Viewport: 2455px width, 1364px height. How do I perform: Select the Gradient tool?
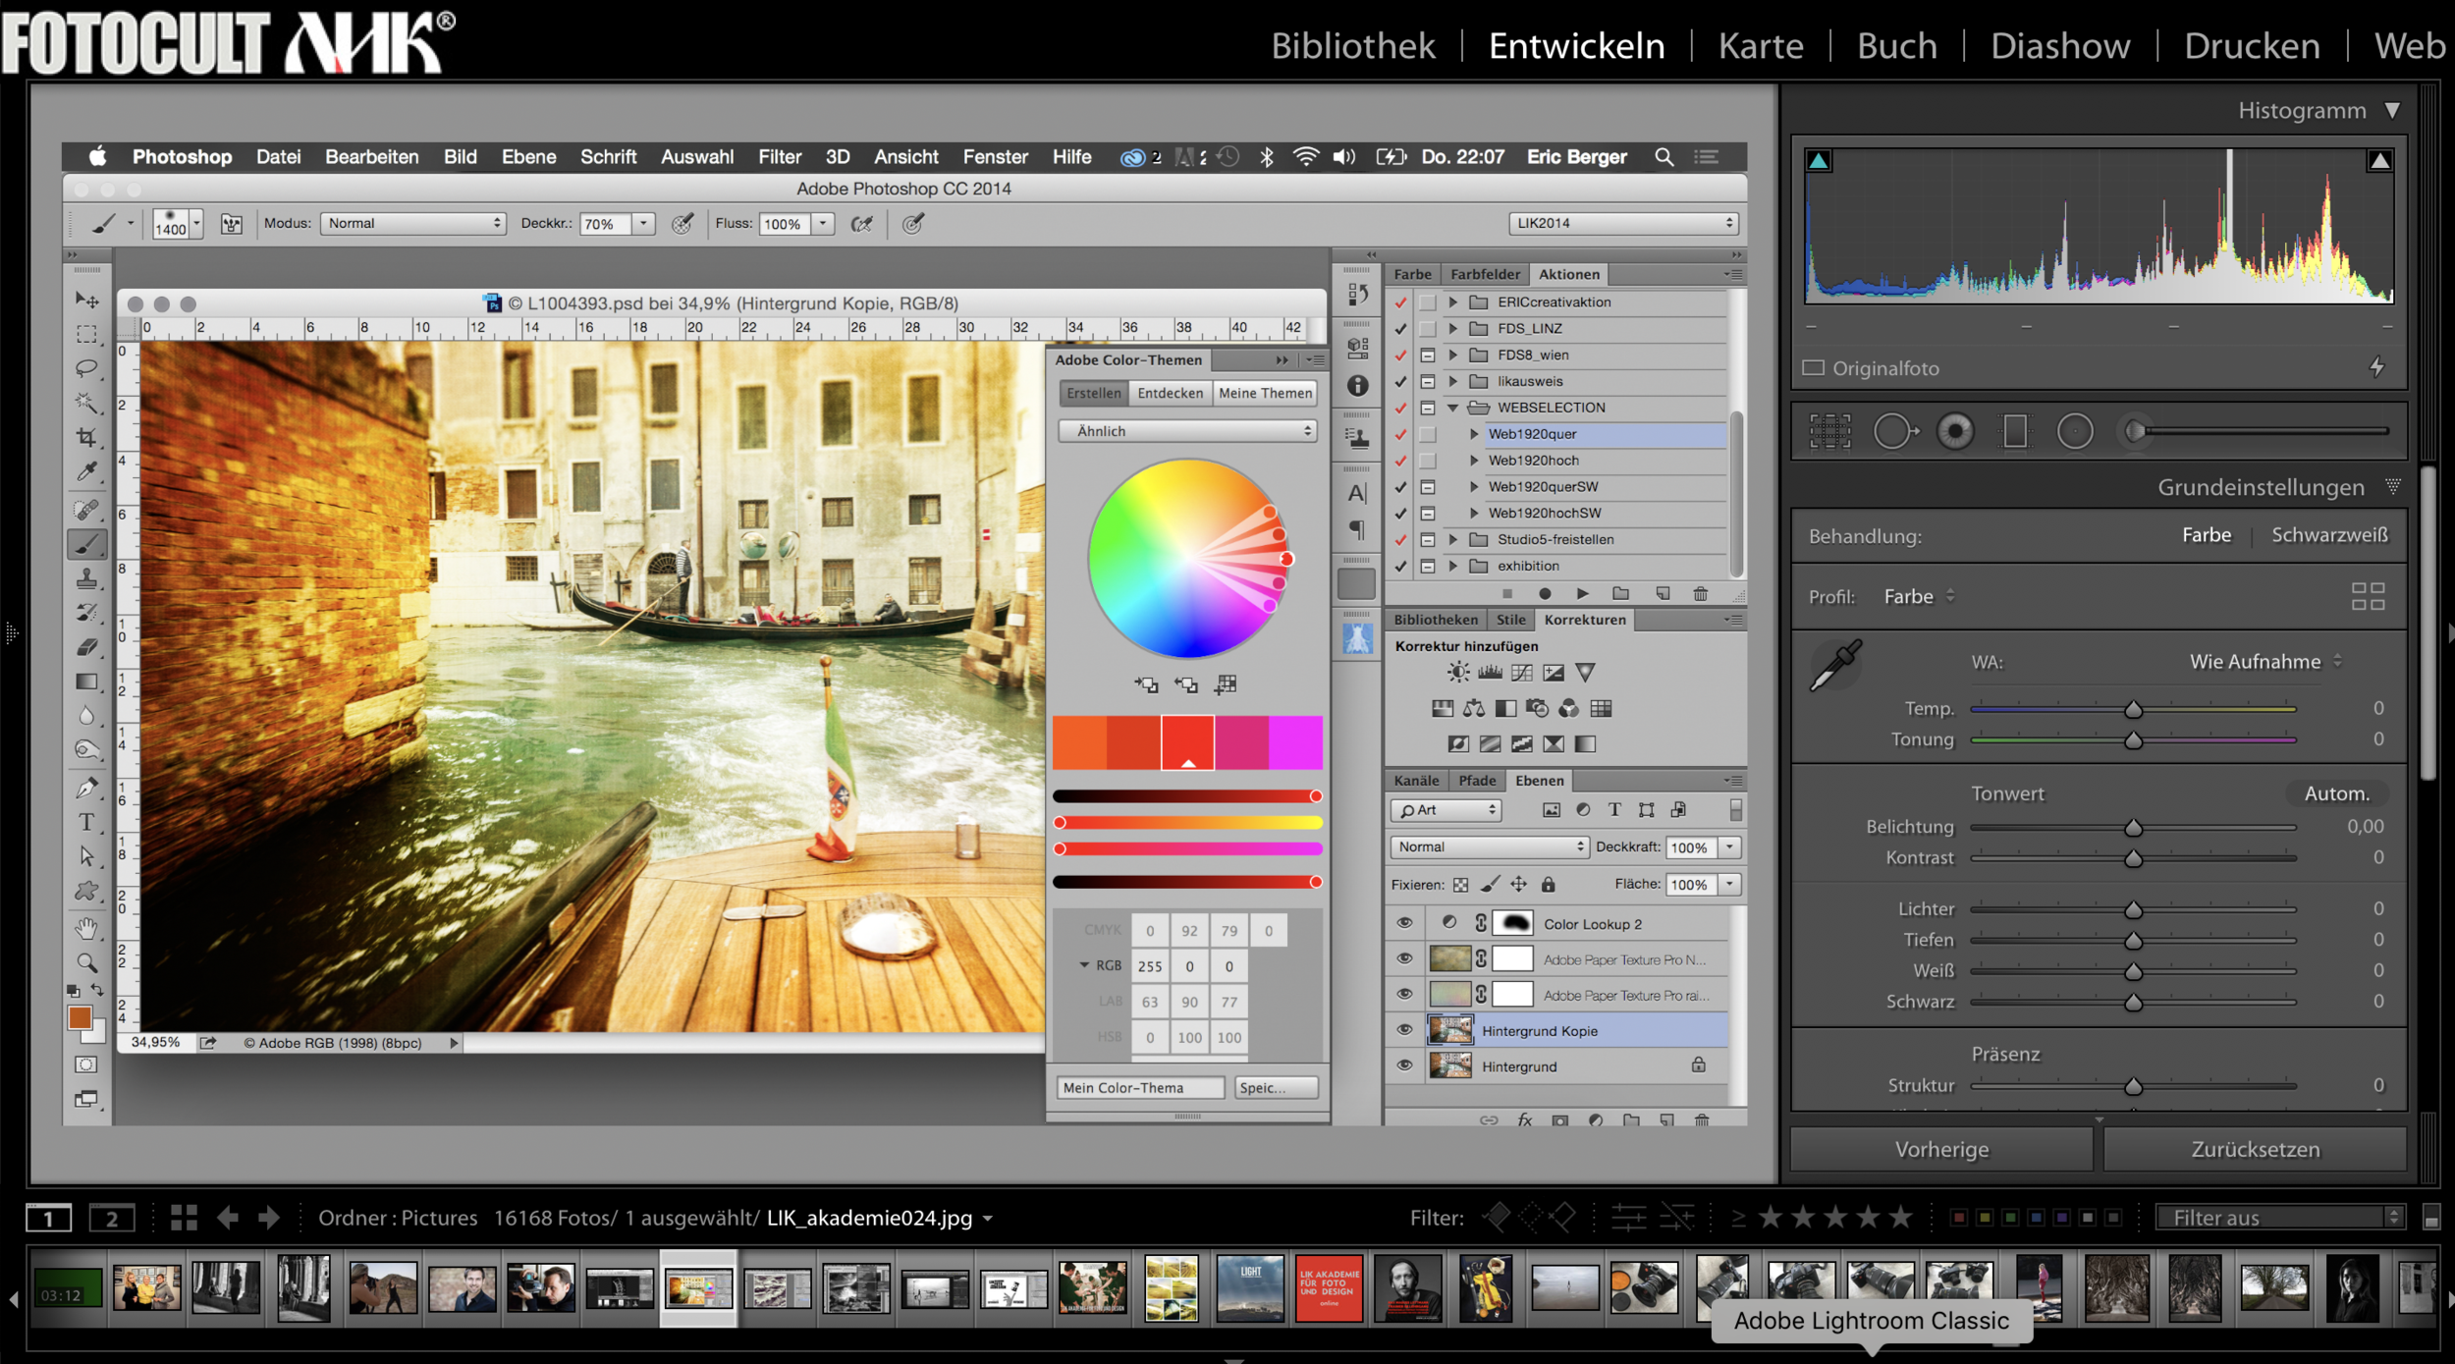tap(87, 682)
